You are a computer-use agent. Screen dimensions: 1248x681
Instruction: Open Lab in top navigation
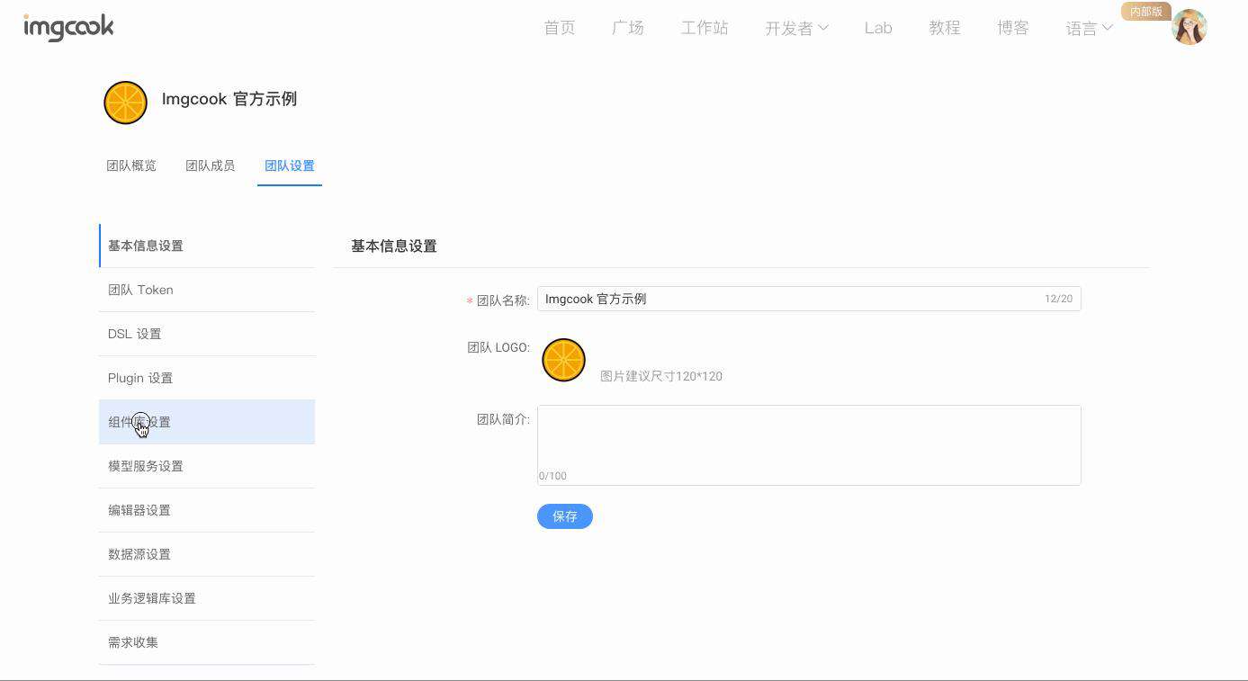click(x=878, y=28)
